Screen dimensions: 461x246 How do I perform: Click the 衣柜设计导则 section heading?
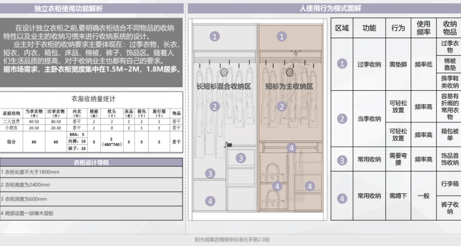pos(90,162)
